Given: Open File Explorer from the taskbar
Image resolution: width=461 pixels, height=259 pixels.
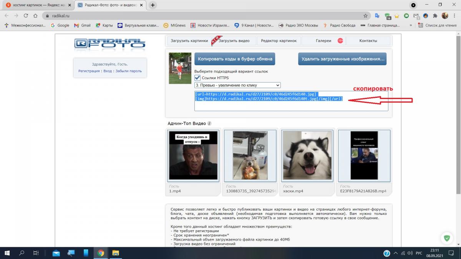Looking at the screenshot, I should [115, 253].
